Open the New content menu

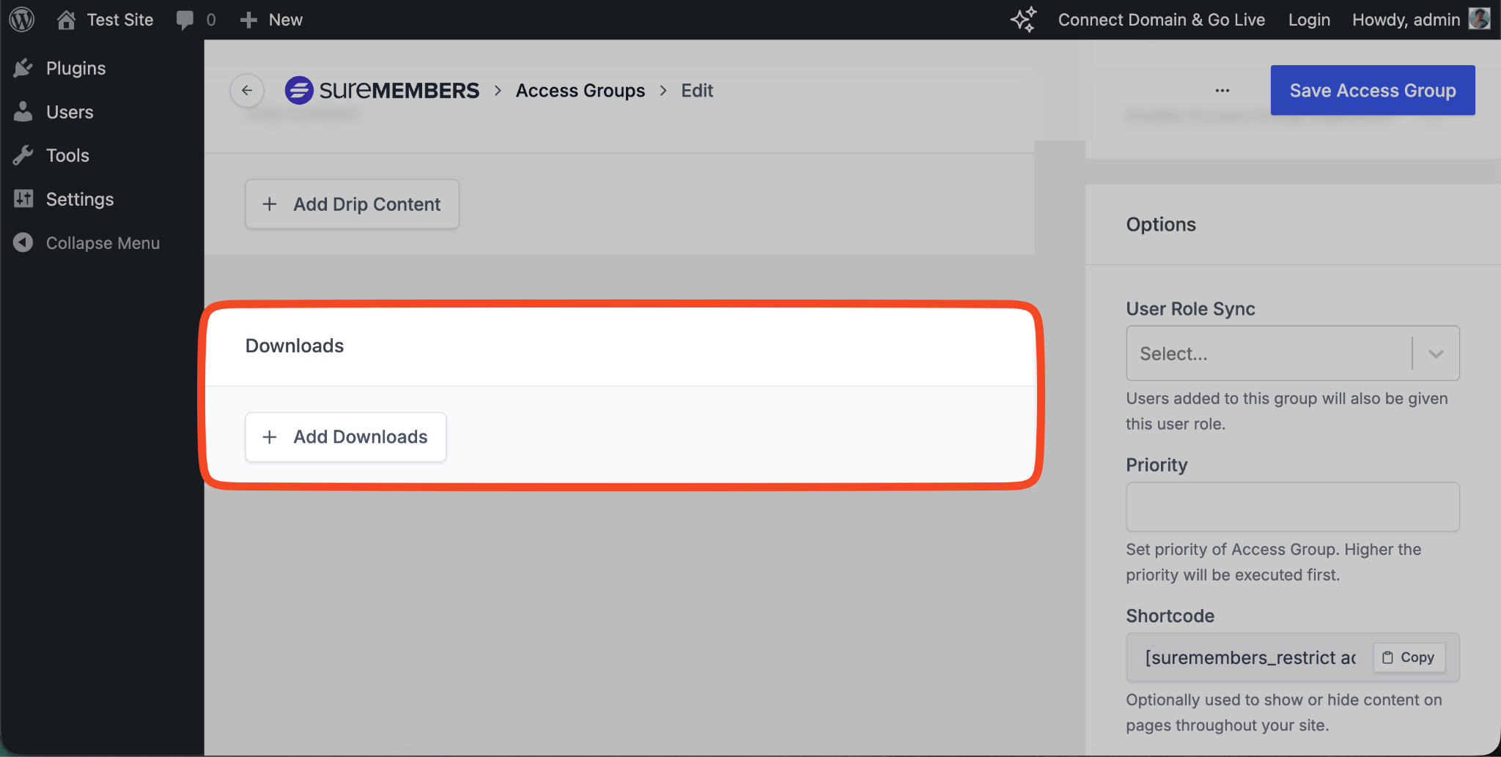pyautogui.click(x=272, y=20)
